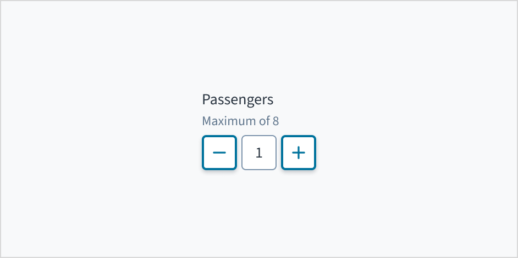Viewport: 518px width, 258px height.
Task: Remove one passenger using the minus button
Action: [219, 153]
